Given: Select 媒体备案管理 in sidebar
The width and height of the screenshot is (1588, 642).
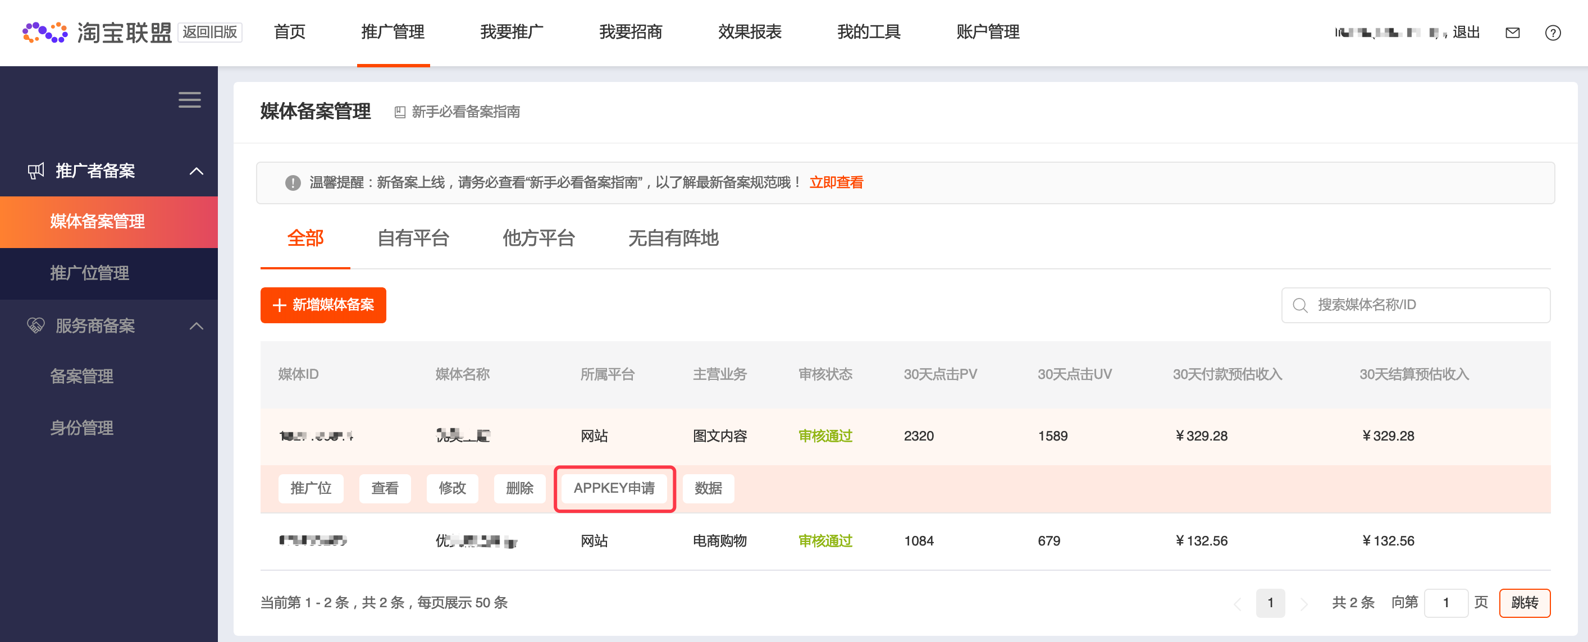Looking at the screenshot, I should pyautogui.click(x=108, y=222).
